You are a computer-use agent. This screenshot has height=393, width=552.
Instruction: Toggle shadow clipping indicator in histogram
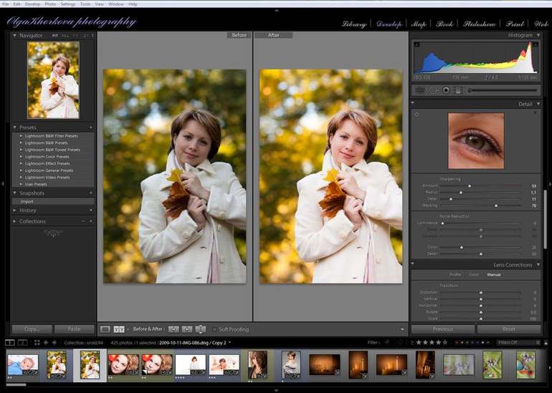pos(417,44)
